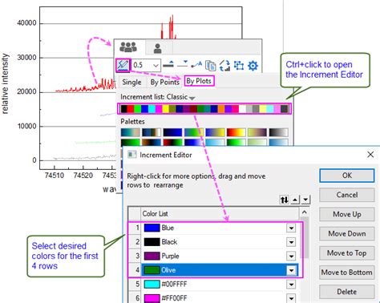Screen dimensions: 380x303
Task: Select the By Points tab
Action: click(x=164, y=82)
